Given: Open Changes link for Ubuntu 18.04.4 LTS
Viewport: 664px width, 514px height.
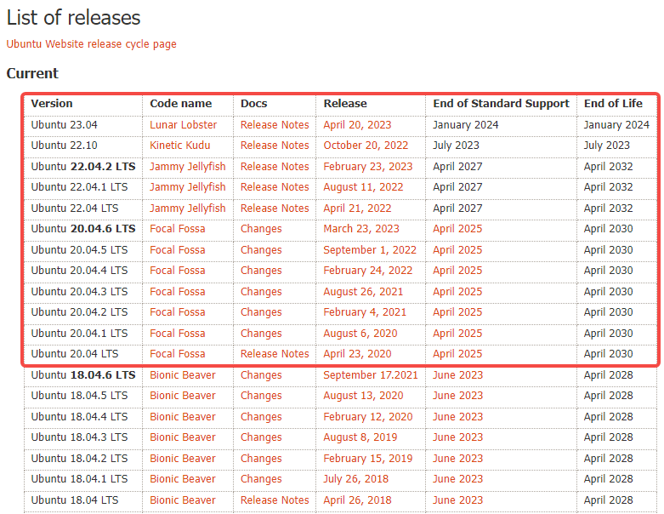Looking at the screenshot, I should [x=261, y=416].
